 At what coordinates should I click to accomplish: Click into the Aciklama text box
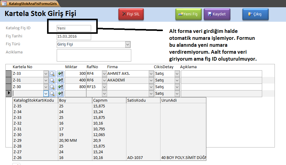coord(94,55)
